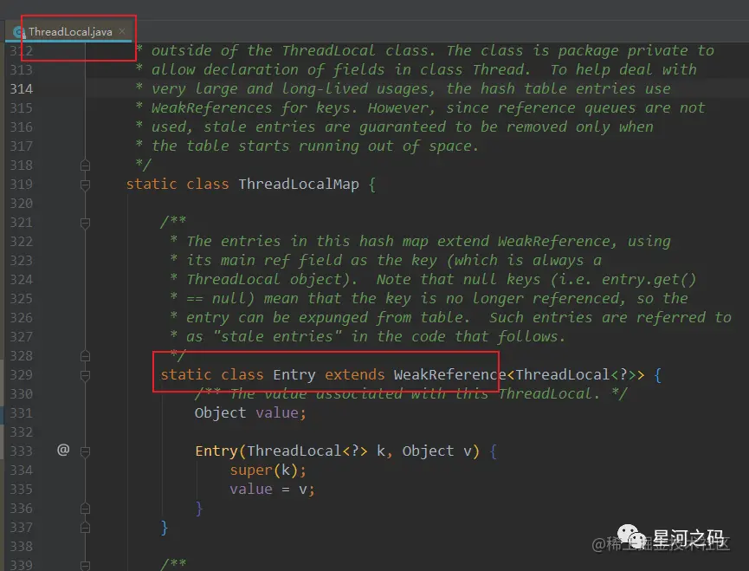Click comment text 'very large and long-lived usages'
This screenshot has width=749, height=571.
(292, 89)
